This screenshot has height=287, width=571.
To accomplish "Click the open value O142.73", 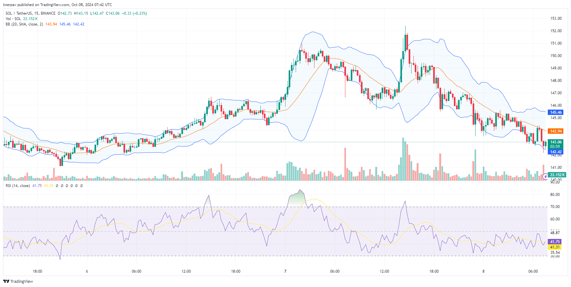I will click(x=65, y=13).
